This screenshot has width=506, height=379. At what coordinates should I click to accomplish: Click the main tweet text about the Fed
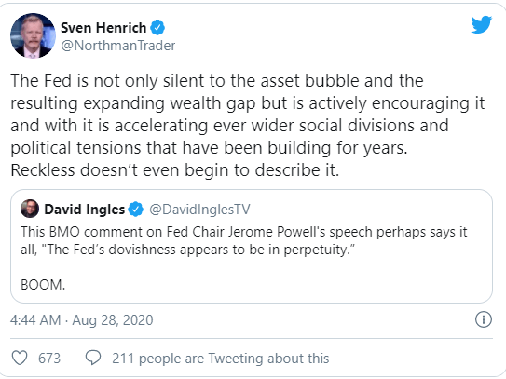(x=248, y=126)
